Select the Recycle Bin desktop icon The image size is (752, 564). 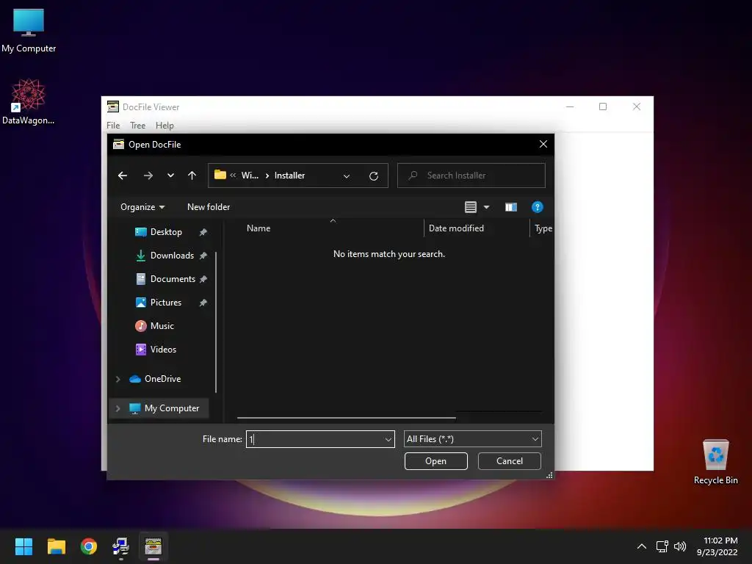(715, 463)
